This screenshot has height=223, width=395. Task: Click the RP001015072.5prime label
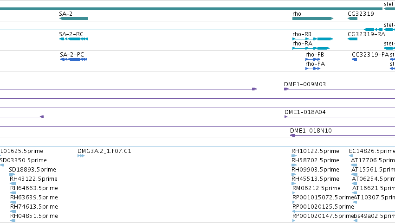pyautogui.click(x=323, y=198)
